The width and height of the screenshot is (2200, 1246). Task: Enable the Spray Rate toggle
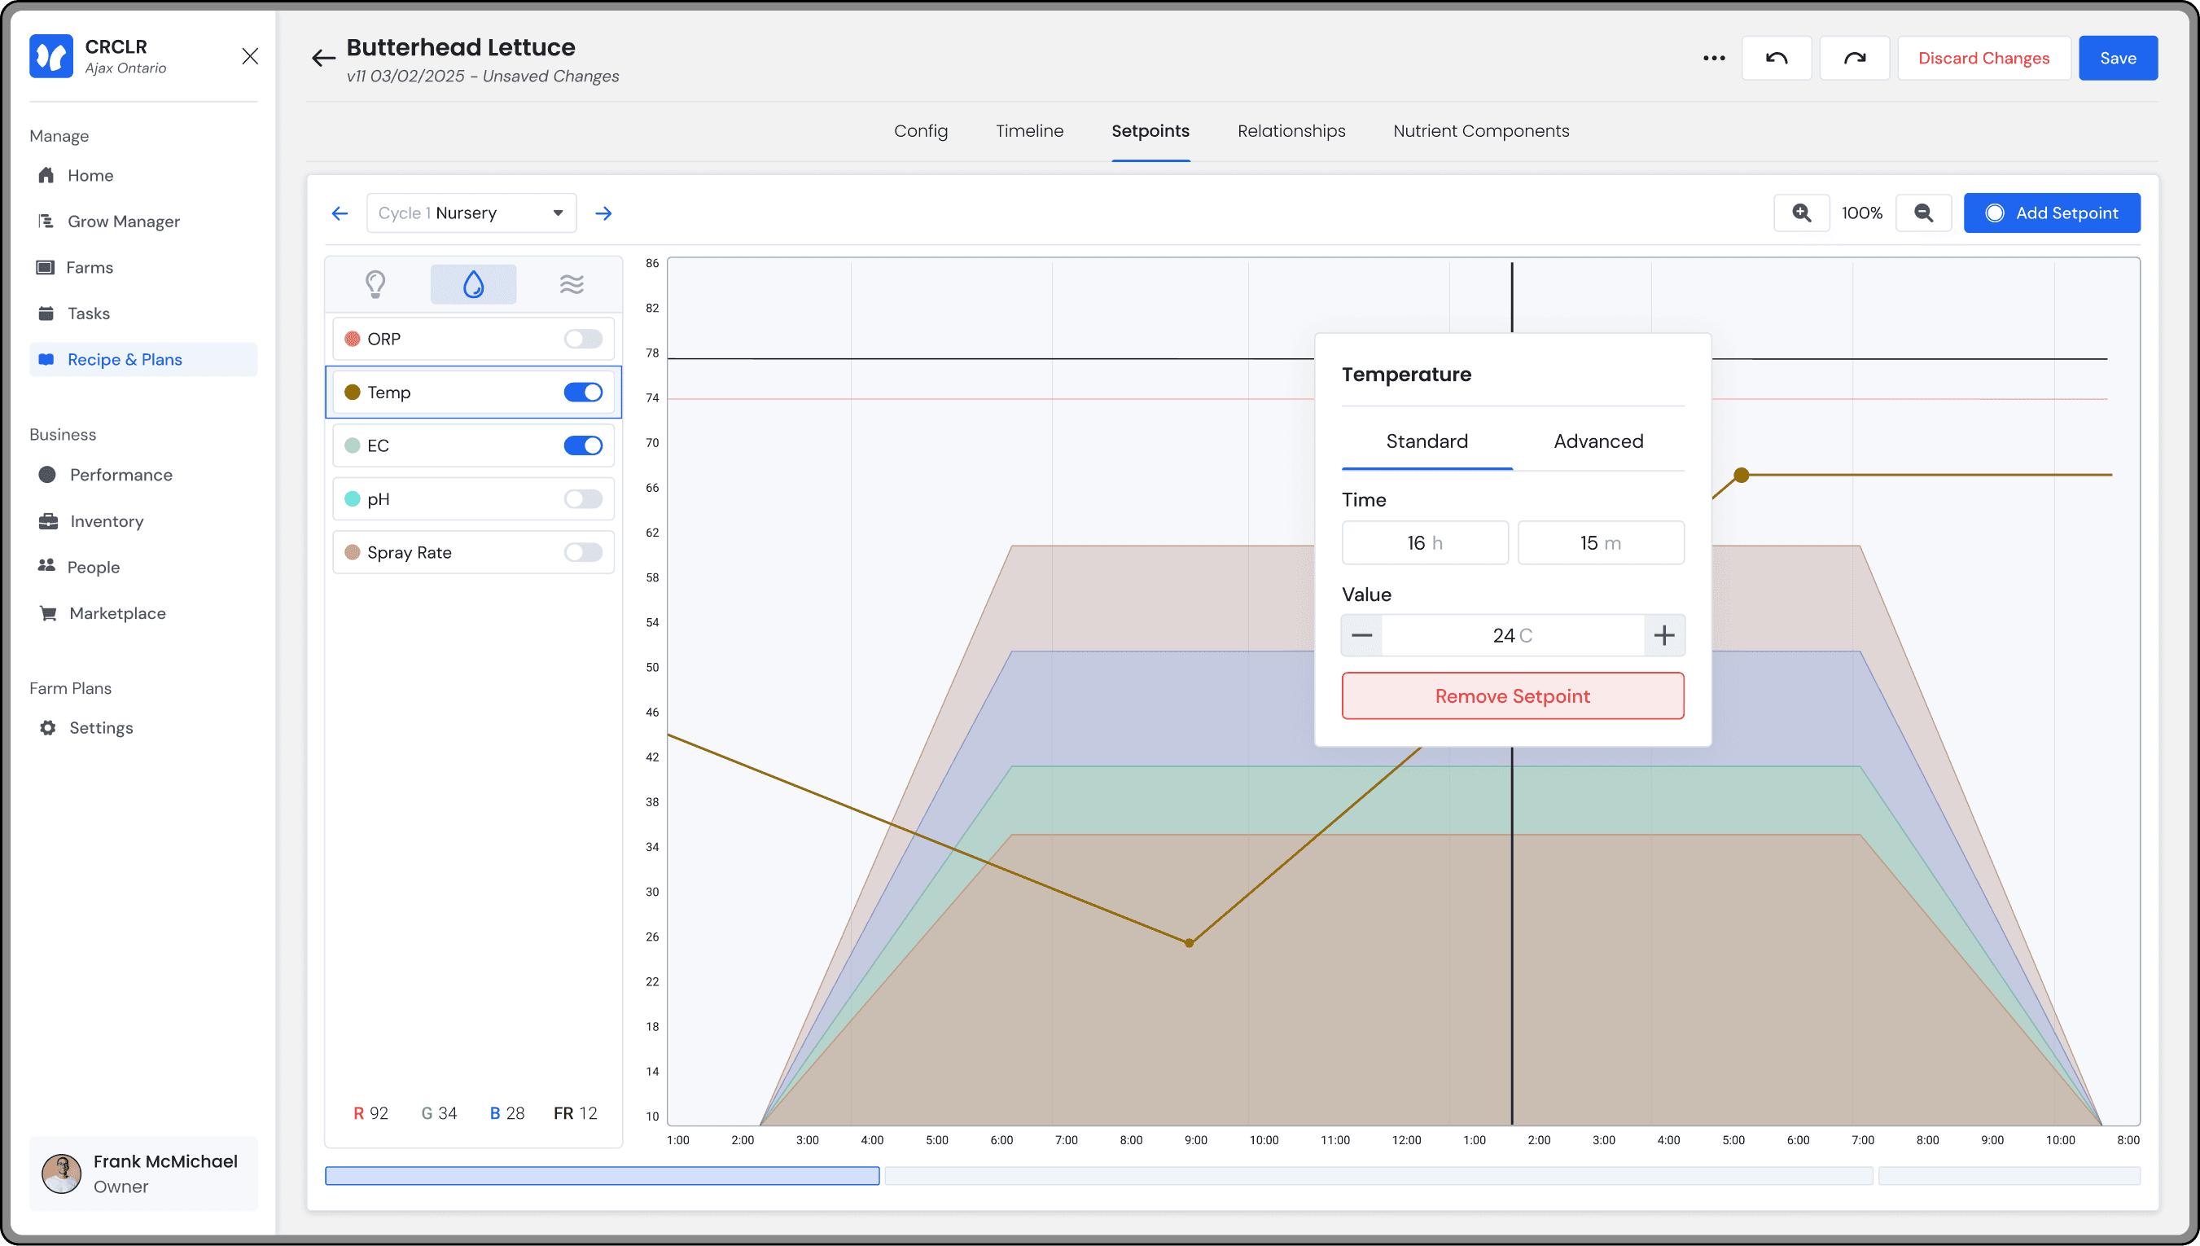point(583,552)
